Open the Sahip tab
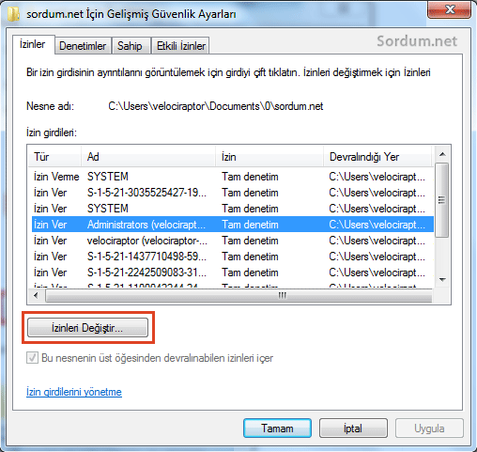The width and height of the screenshot is (477, 452). pos(130,46)
